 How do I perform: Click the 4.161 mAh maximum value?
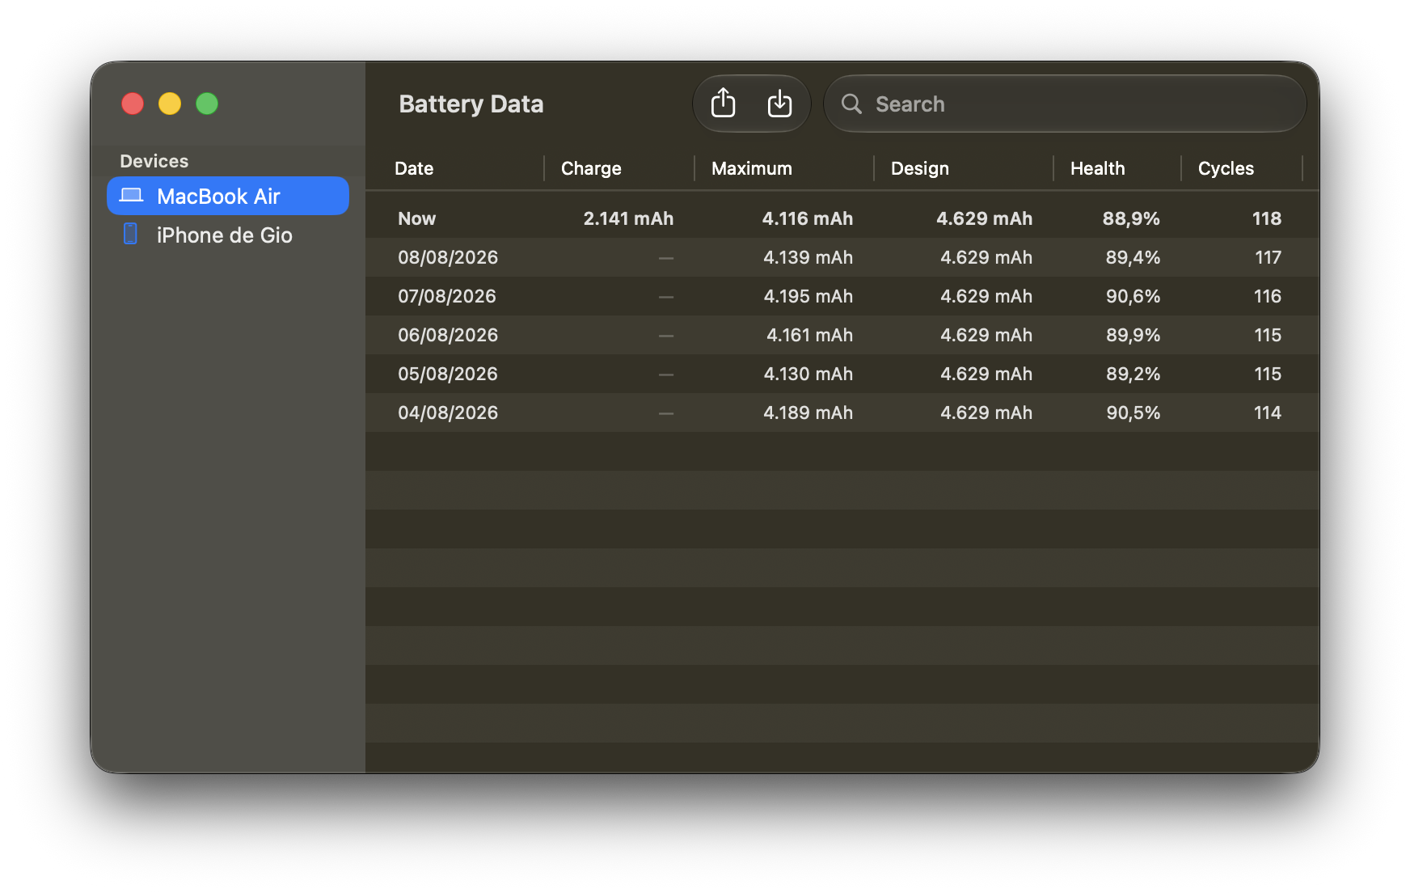tap(809, 335)
